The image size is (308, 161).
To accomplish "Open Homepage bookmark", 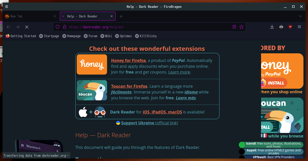I will click(x=71, y=36).
